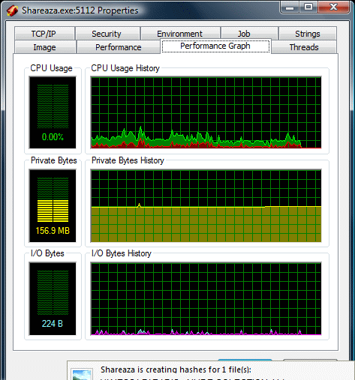
Task: Open the TCP/IP tab
Action: 44,34
